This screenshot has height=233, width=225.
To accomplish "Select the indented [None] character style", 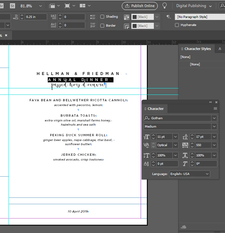I will pos(195,64).
